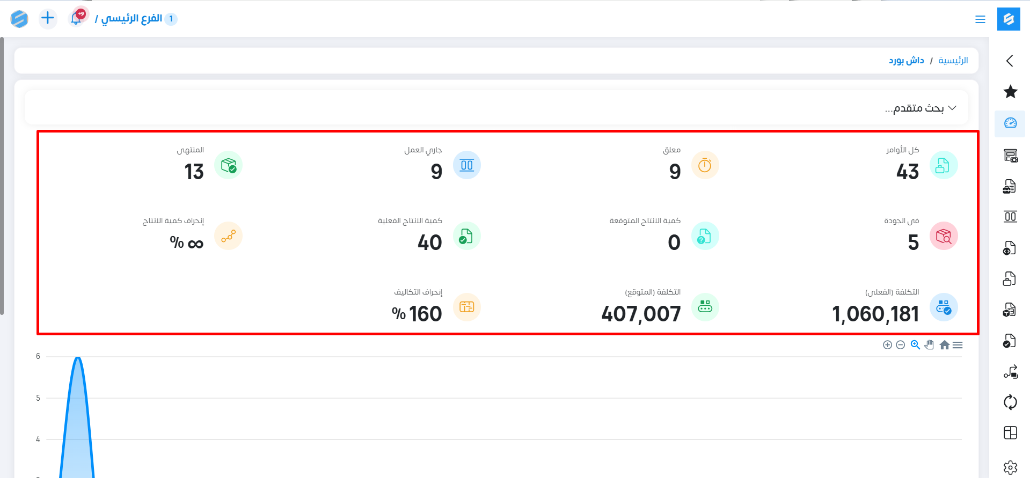Enable chart panning hand tool

tap(930, 345)
